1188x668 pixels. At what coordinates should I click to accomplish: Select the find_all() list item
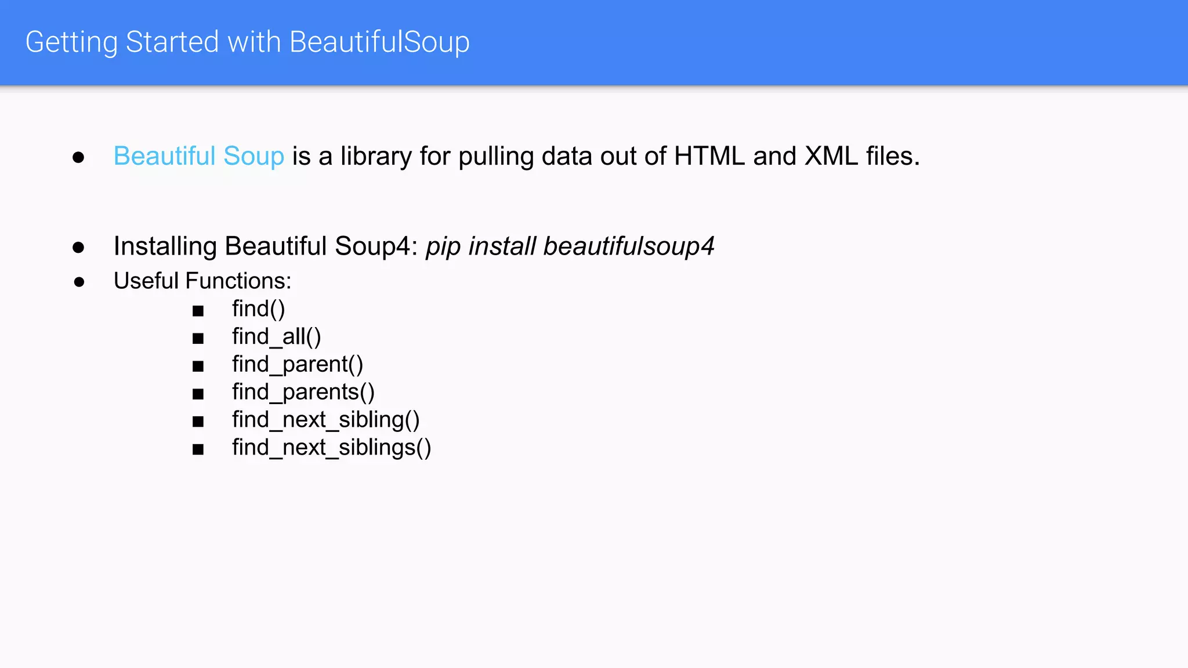[277, 337]
